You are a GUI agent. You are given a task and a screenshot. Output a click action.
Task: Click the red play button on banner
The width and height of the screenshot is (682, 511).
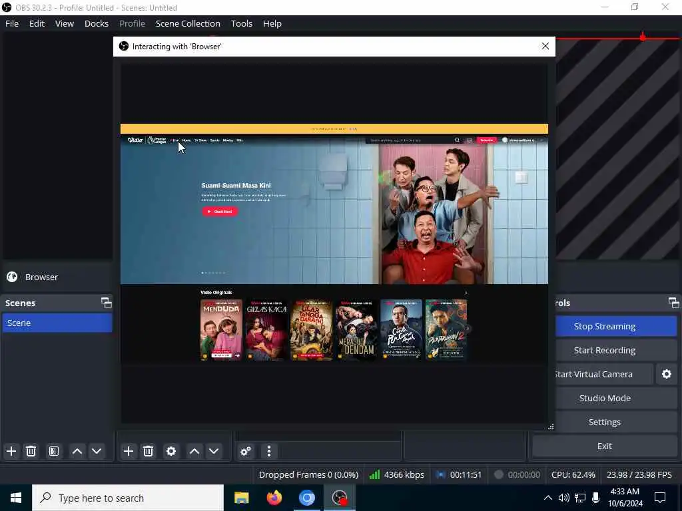[220, 212]
